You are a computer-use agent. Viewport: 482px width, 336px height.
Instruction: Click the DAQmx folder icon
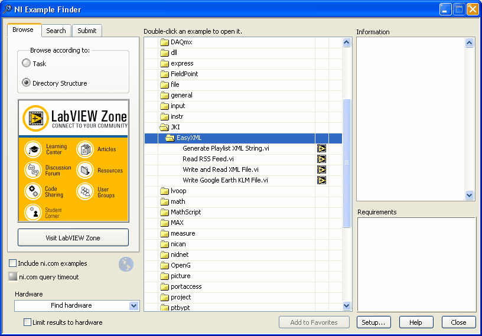[x=164, y=42]
